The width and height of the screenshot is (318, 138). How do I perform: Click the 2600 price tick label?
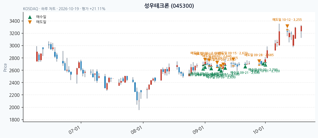pos(15,70)
